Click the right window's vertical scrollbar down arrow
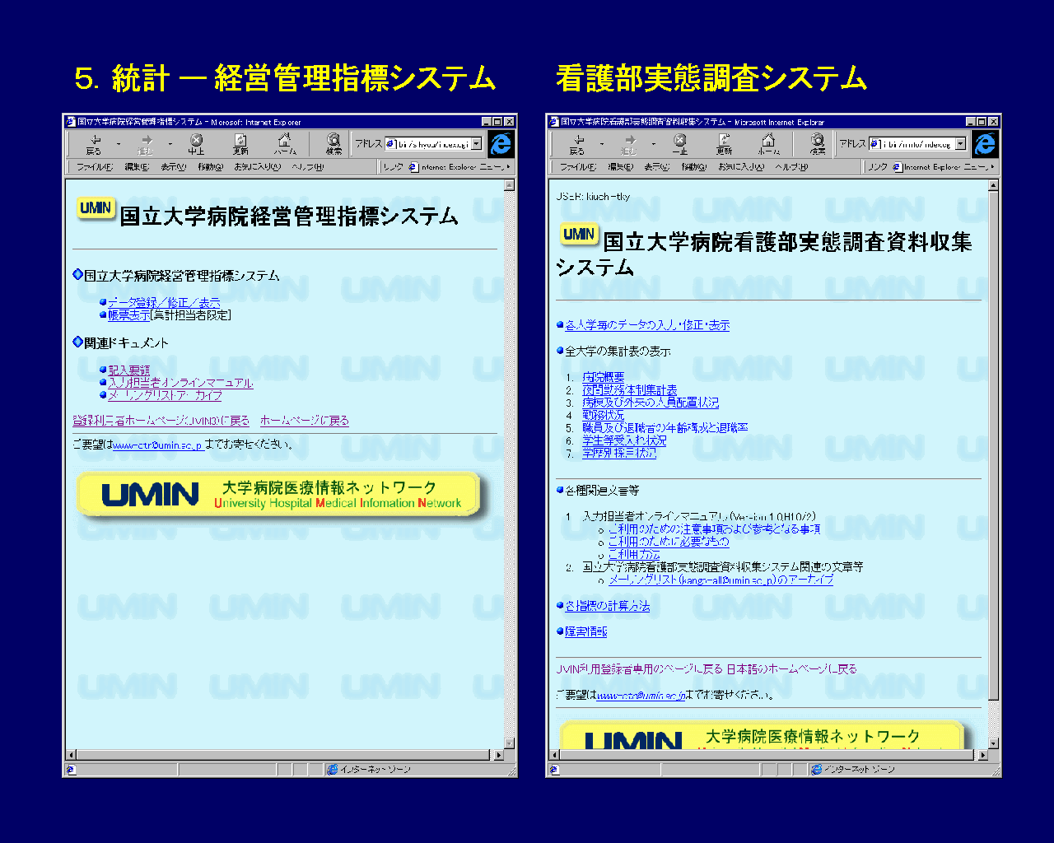The width and height of the screenshot is (1054, 843). pos(993,743)
